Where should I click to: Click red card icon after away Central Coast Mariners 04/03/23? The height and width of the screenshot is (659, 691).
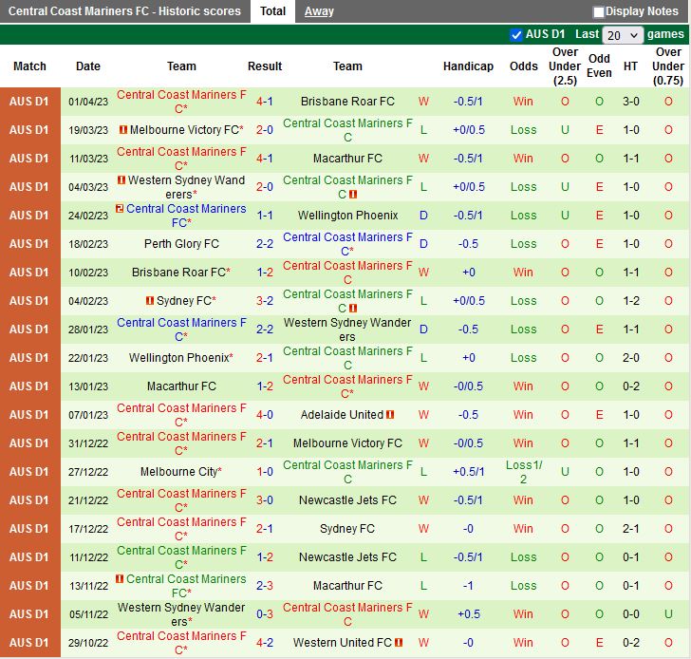click(x=353, y=194)
